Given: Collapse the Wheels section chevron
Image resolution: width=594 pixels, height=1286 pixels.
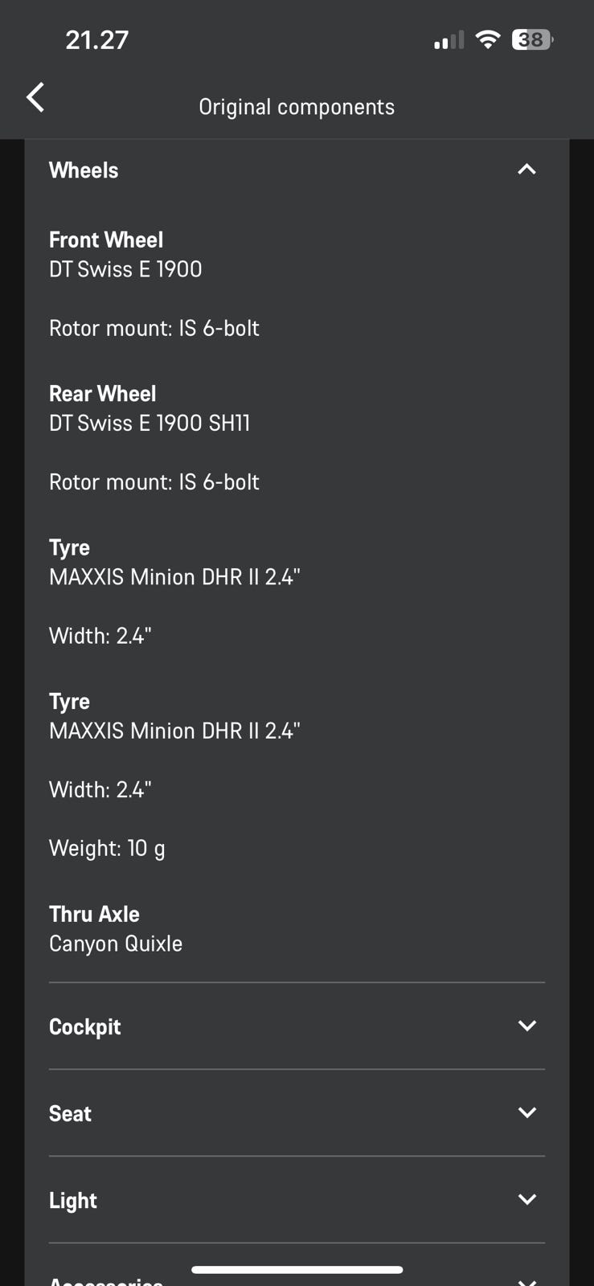Looking at the screenshot, I should 526,170.
